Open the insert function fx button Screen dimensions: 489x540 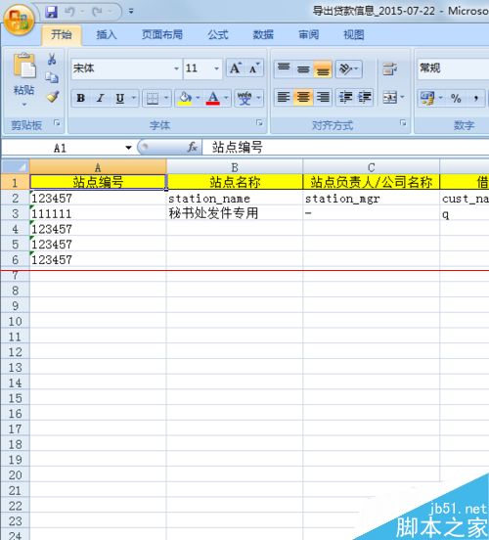192,148
